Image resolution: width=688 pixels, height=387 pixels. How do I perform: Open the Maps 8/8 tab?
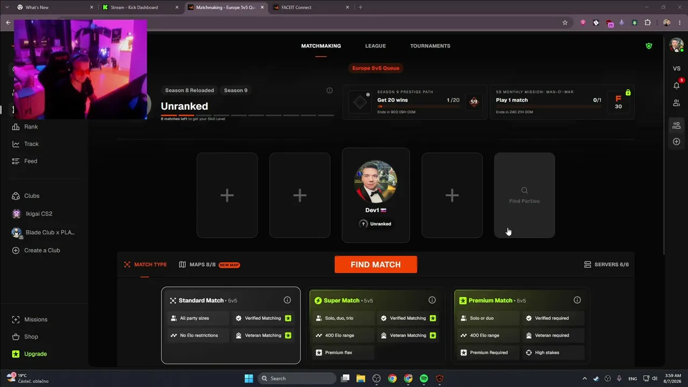(x=209, y=264)
